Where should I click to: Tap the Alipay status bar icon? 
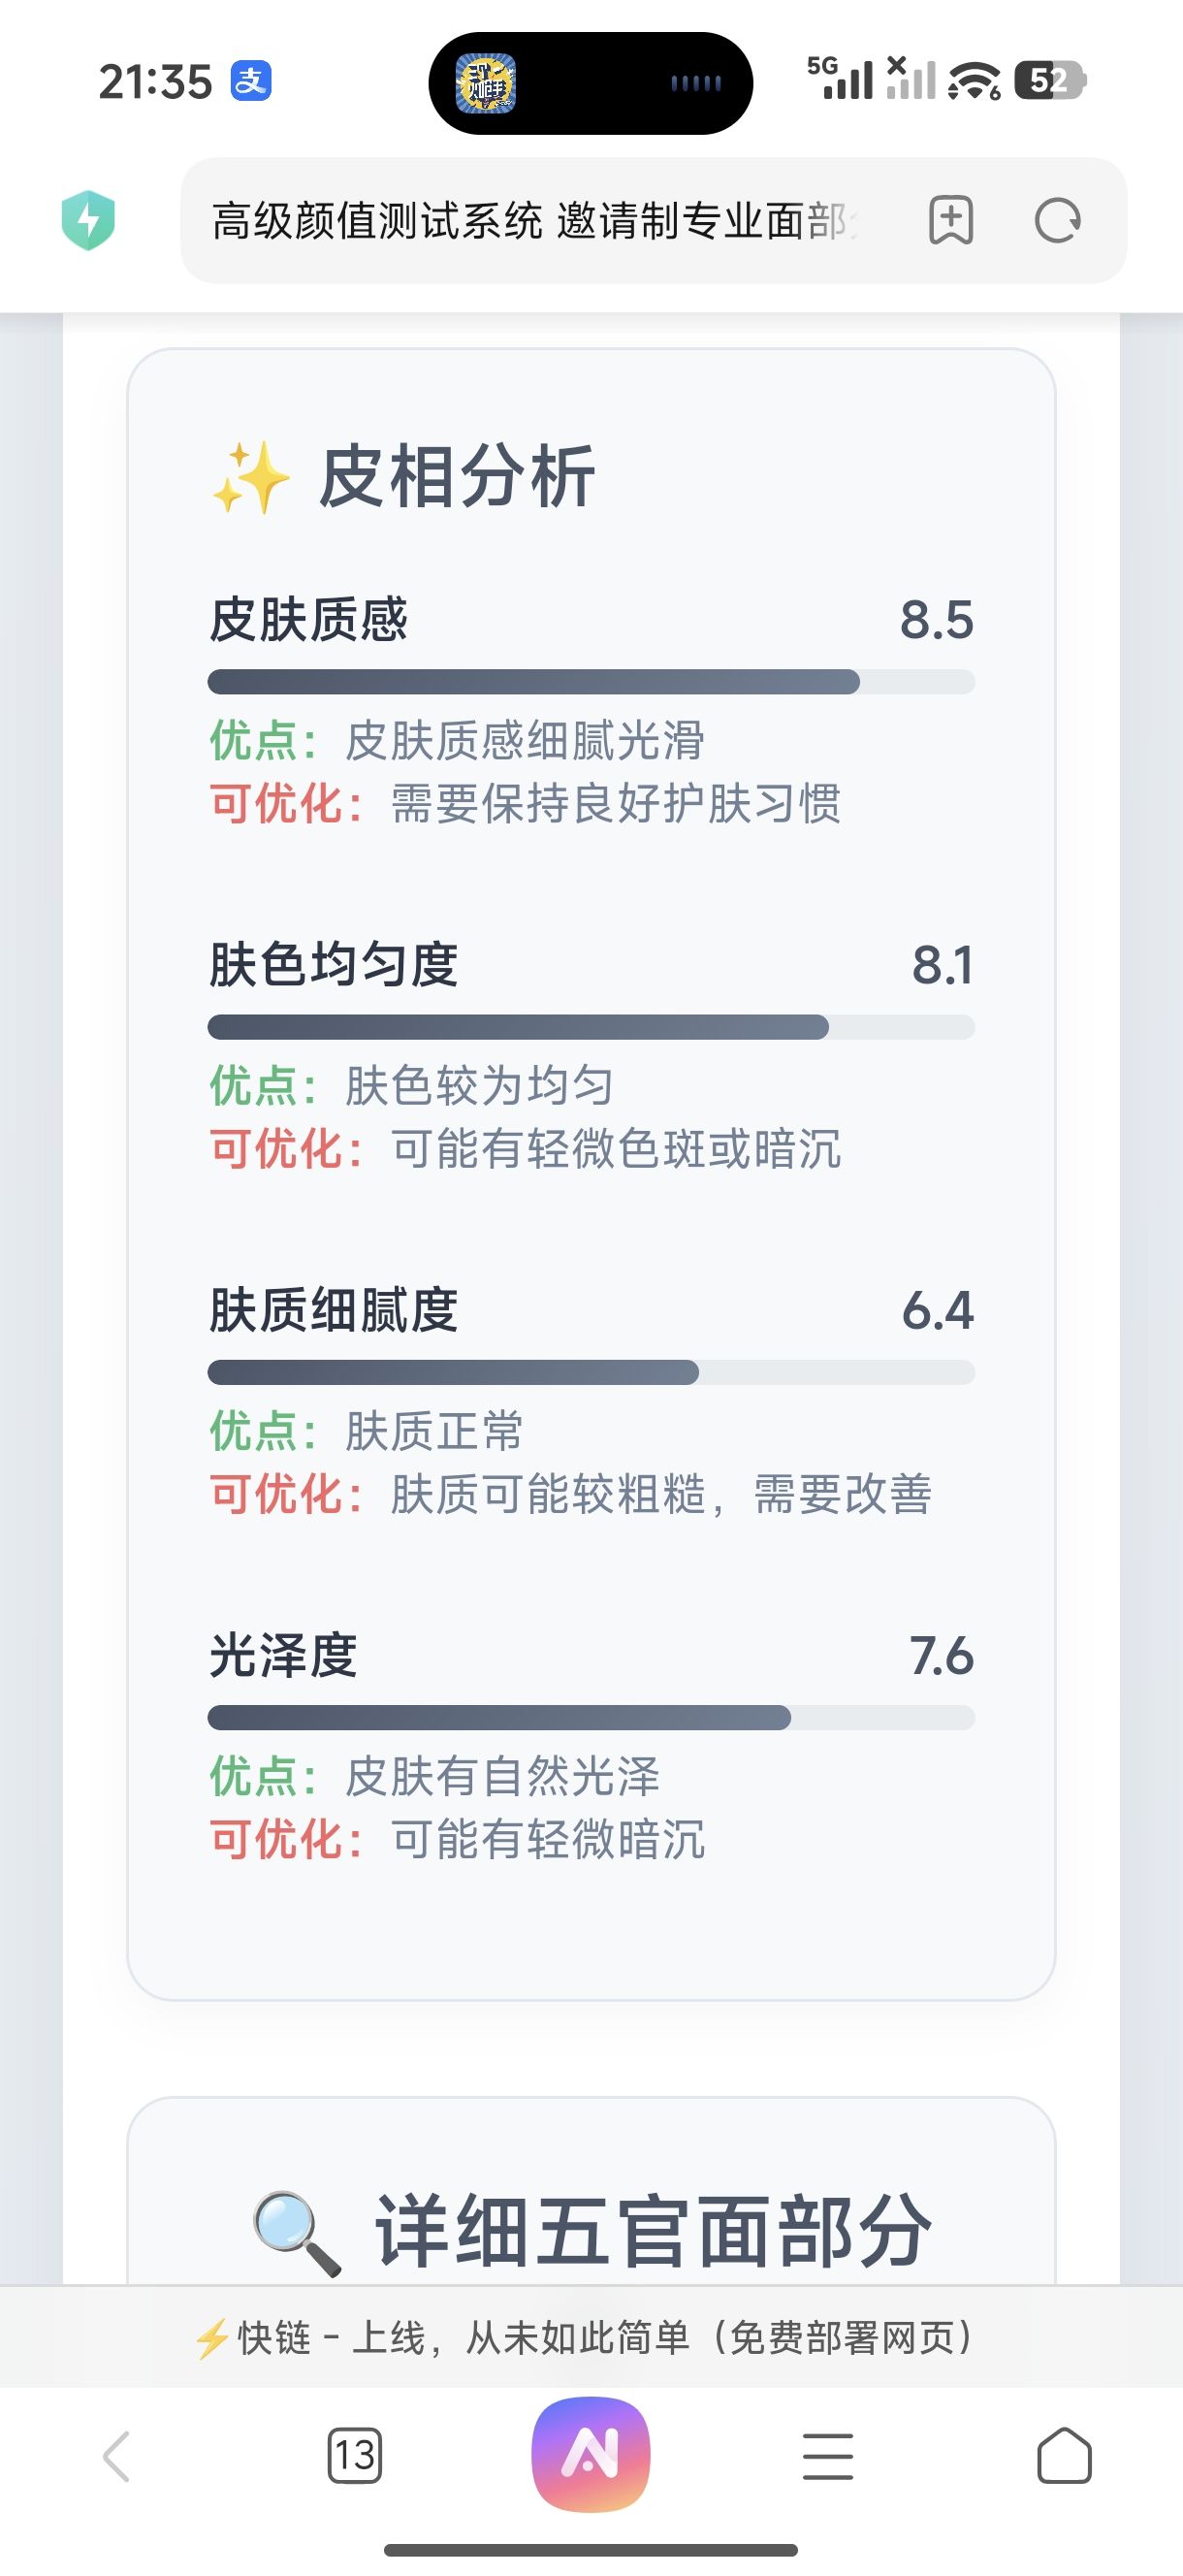(x=251, y=81)
